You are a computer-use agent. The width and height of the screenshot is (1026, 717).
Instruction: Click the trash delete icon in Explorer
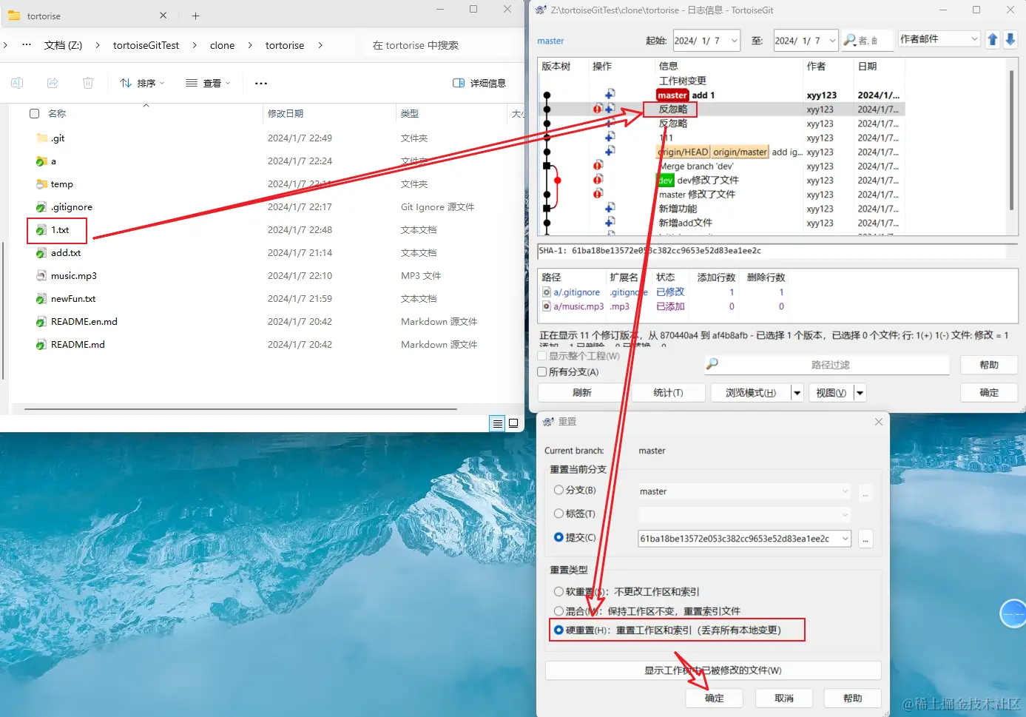pos(88,83)
